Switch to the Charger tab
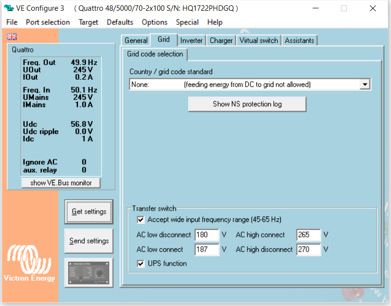The width and height of the screenshot is (391, 306). pos(221,41)
